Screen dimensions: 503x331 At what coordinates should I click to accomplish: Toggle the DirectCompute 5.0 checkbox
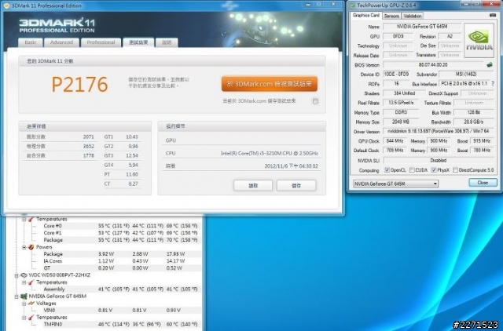coord(455,170)
